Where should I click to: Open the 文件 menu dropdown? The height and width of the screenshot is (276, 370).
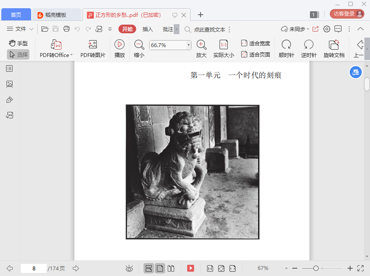(x=20, y=29)
